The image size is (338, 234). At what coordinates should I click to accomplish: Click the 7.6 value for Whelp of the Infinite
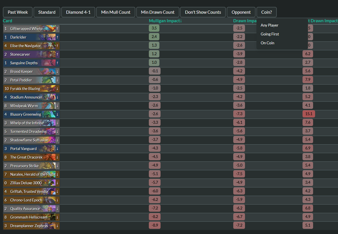click(308, 122)
